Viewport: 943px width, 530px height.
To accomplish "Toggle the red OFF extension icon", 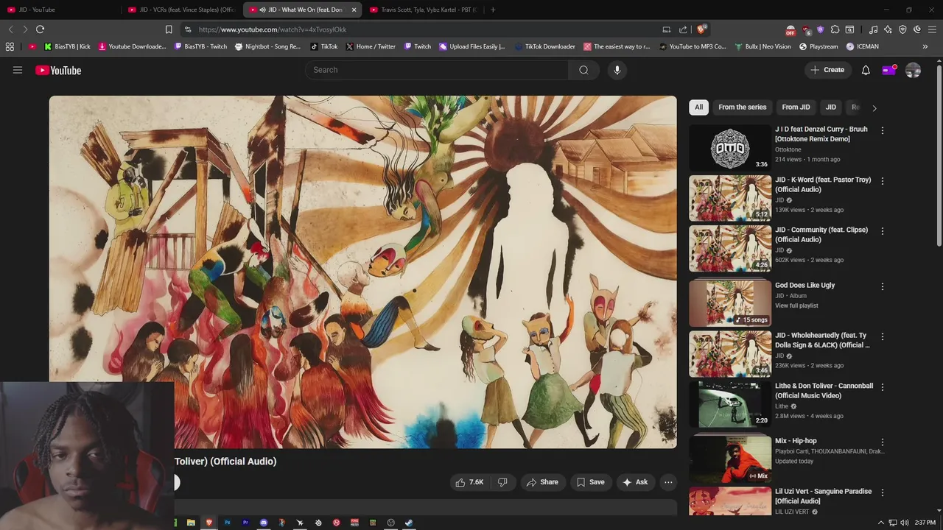I will click(x=790, y=30).
